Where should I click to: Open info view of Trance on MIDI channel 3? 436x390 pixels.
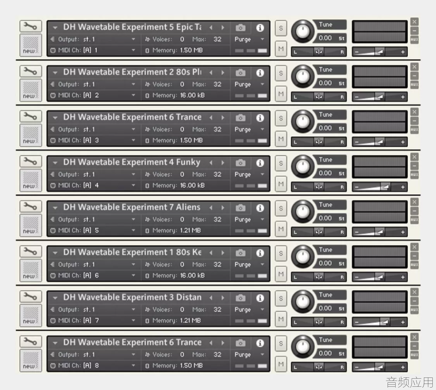coord(260,118)
